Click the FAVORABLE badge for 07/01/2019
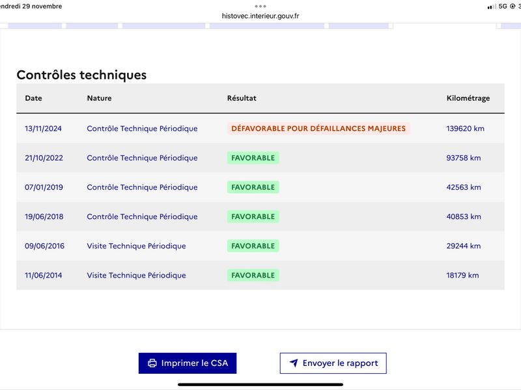521x390 pixels. pos(253,187)
